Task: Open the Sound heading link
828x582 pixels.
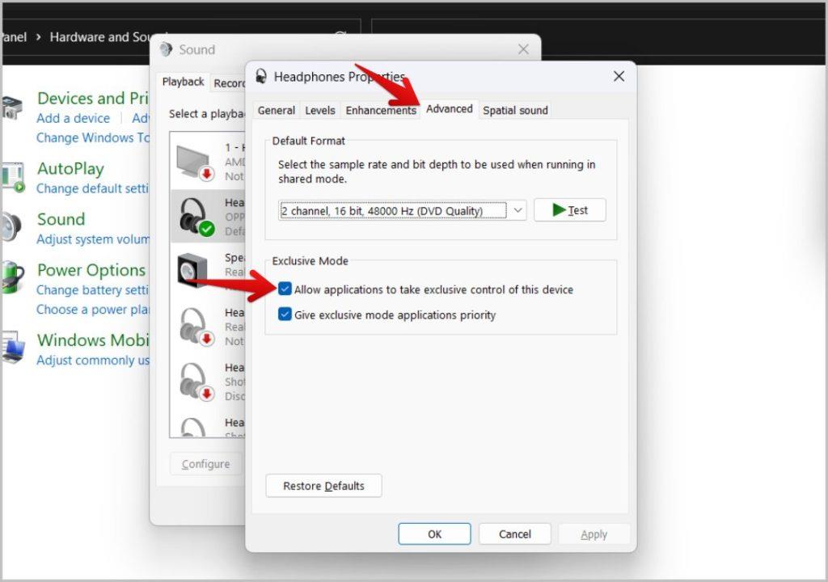Action: click(61, 219)
